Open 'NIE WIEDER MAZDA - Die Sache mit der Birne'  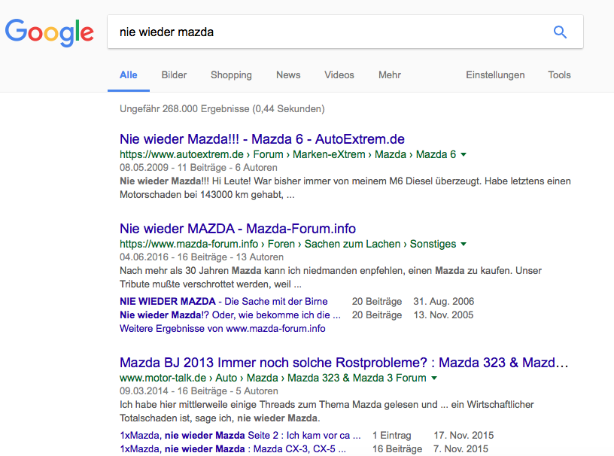223,301
